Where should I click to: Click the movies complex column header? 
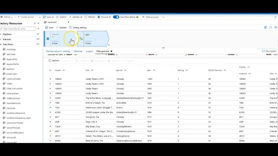[x=242, y=67]
